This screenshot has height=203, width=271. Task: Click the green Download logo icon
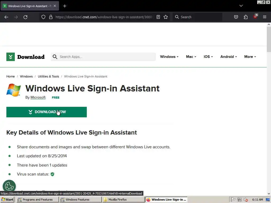(11, 57)
